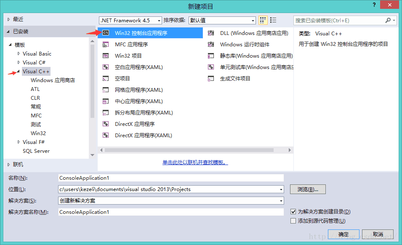Click the horizontal scrollbar right arrow
This screenshot has width=402, height=245.
point(290,150)
